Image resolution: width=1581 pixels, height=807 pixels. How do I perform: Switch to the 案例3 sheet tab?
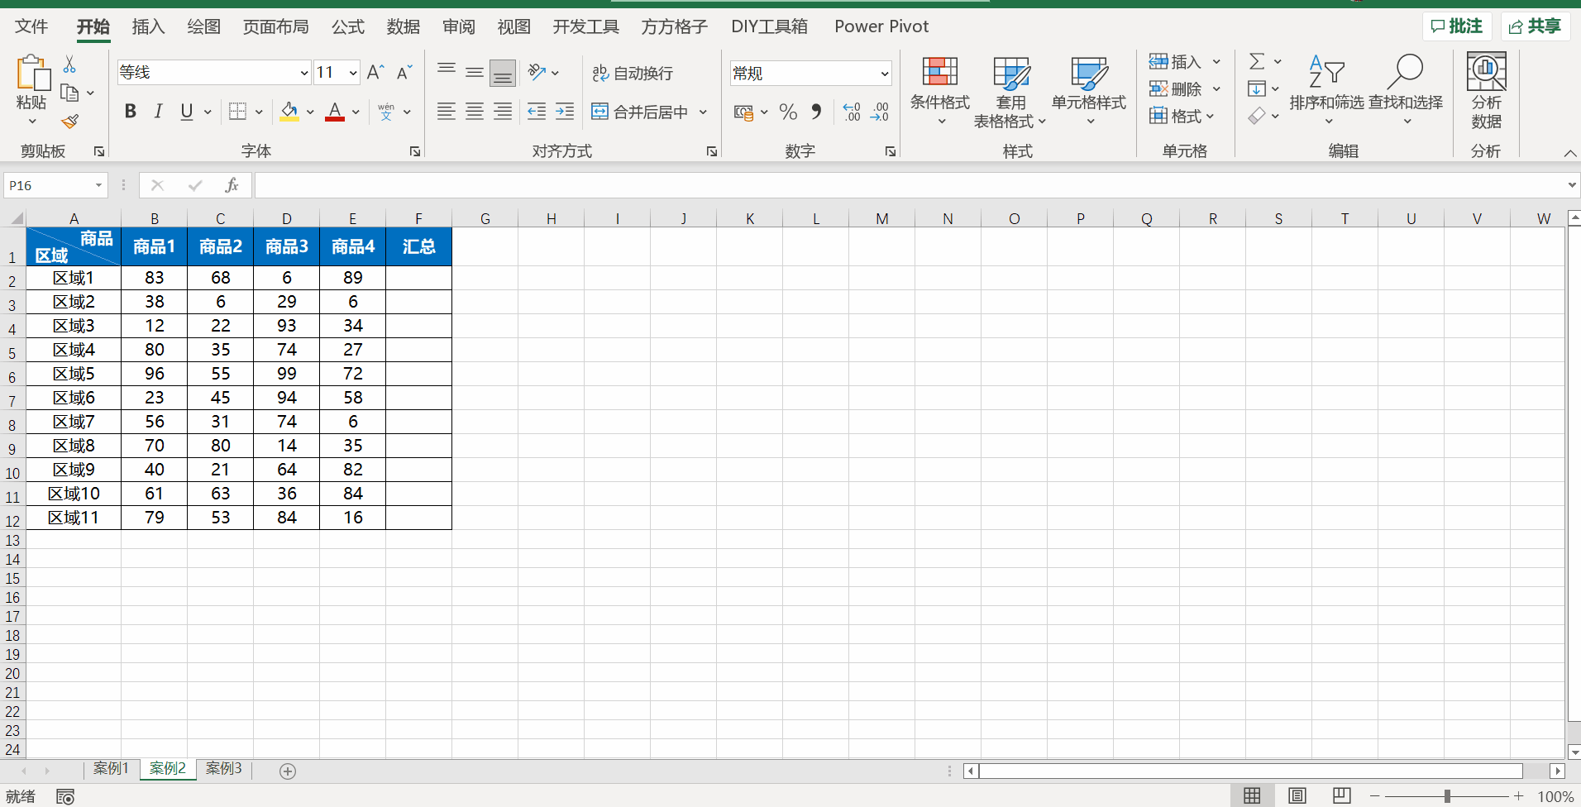coord(224,769)
